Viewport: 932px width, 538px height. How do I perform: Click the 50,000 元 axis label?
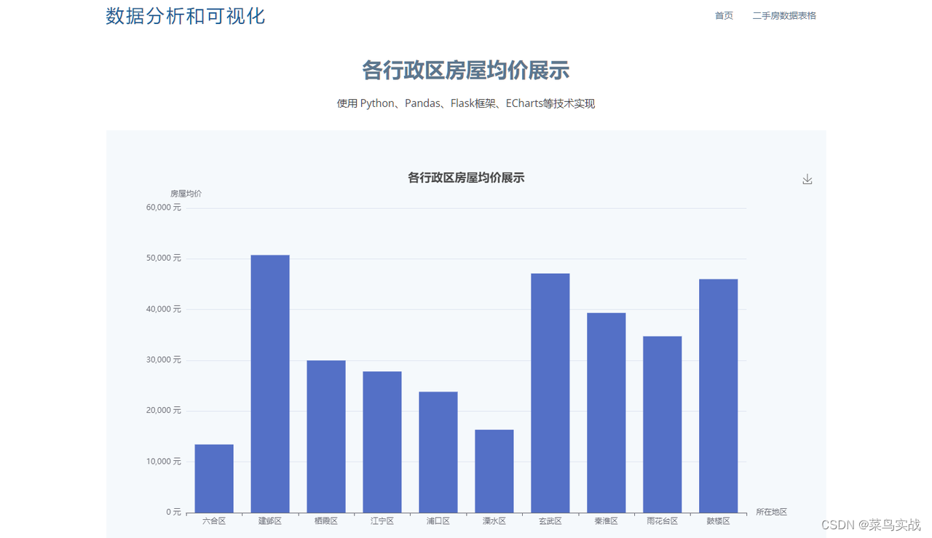(164, 258)
